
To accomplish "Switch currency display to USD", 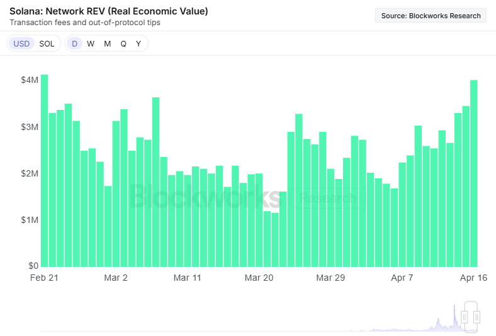I will (x=21, y=43).
